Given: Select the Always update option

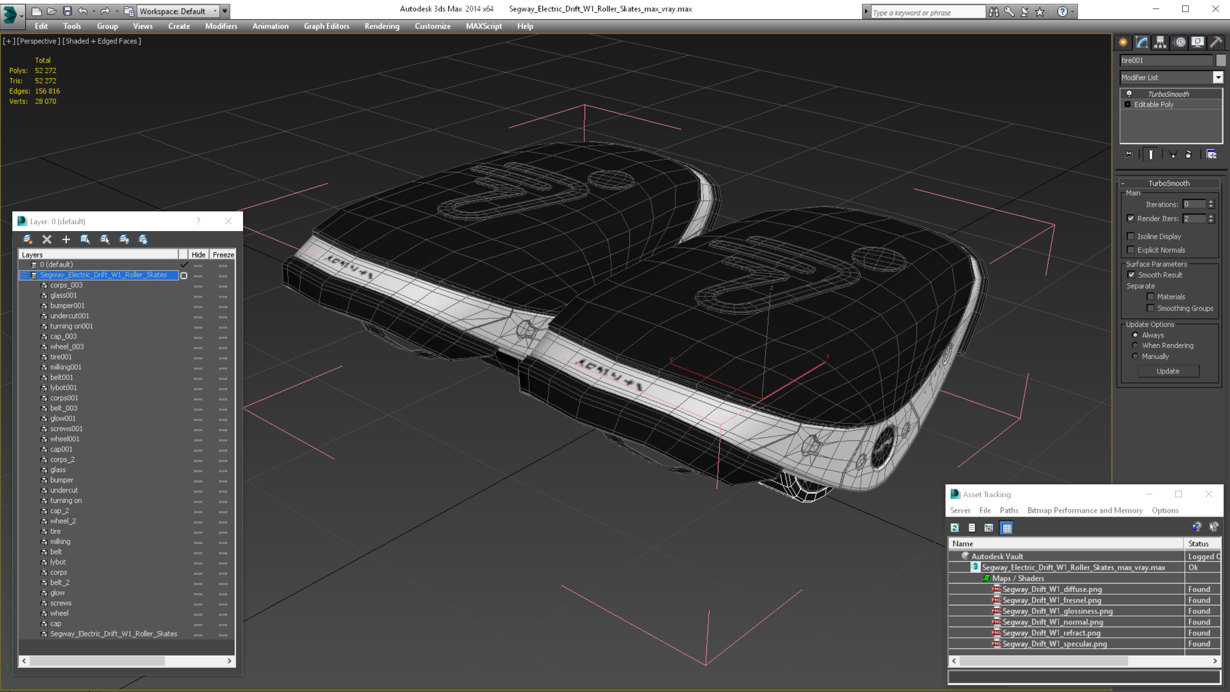Looking at the screenshot, I should click(x=1135, y=335).
